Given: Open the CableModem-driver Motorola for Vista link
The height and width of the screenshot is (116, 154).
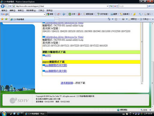Looking at the screenshot, I should 64,37.
